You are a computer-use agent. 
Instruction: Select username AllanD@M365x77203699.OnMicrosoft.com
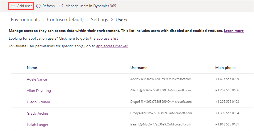tap(161, 90)
